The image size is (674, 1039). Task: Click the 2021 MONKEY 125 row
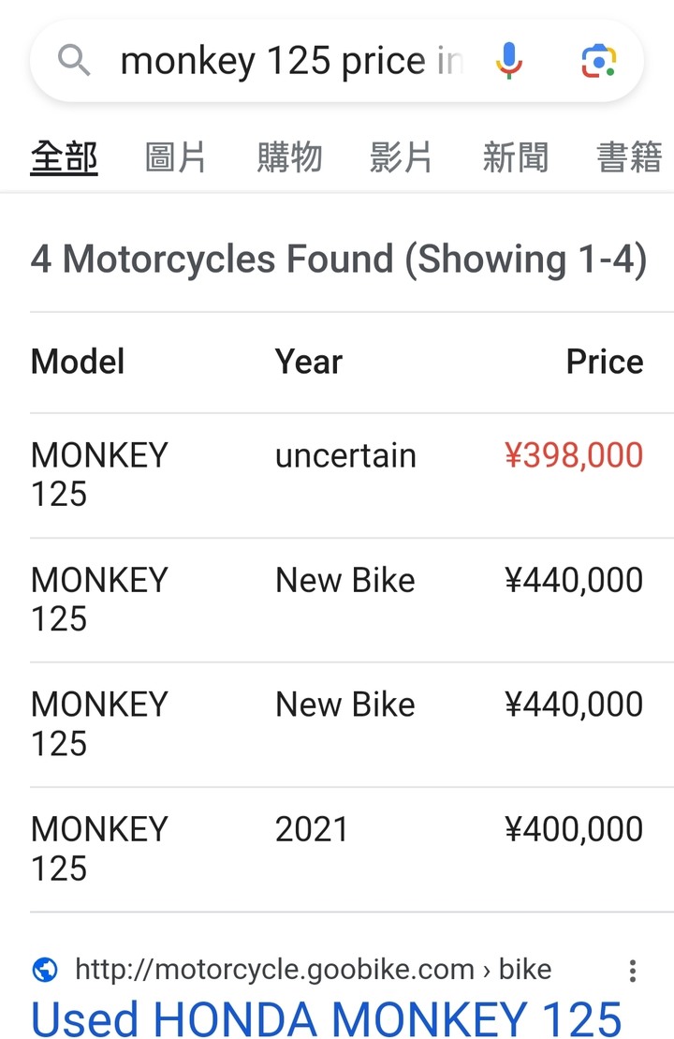pyautogui.click(x=337, y=850)
